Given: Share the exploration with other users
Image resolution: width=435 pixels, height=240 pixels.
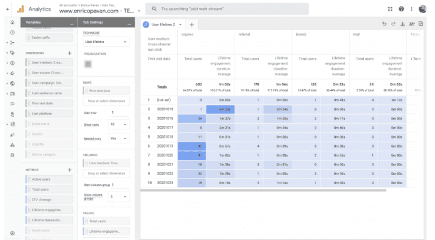Looking at the screenshot, I should pos(412,24).
